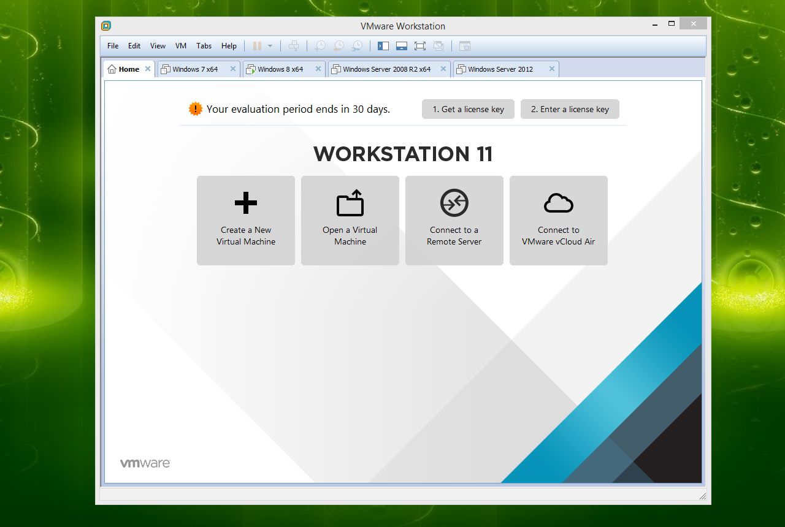This screenshot has height=527, width=785.
Task: Click Create a New Virtual Machine label
Action: click(246, 236)
